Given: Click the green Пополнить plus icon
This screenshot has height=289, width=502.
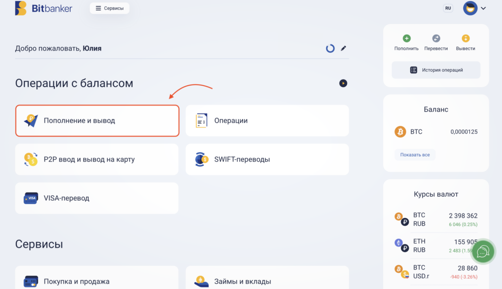Looking at the screenshot, I should click(x=407, y=39).
